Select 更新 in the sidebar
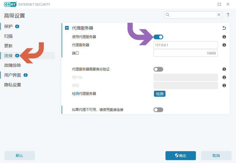 coord(8,46)
